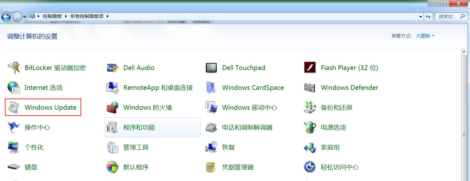Open the 大图标 view mode dropdown

pos(425,36)
